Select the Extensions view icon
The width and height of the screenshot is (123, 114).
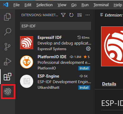point(8,77)
